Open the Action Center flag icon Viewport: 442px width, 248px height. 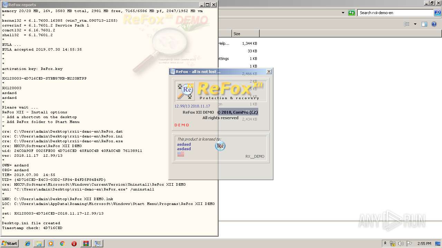pyautogui.click(x=409, y=244)
